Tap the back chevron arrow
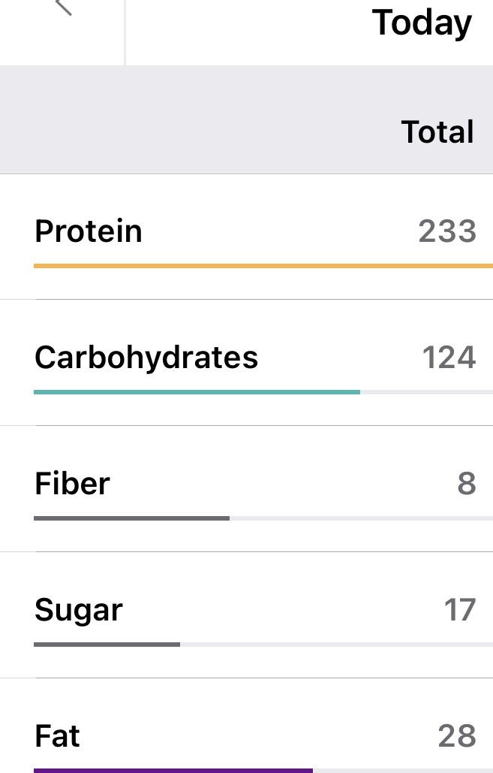493x773 pixels. (64, 8)
